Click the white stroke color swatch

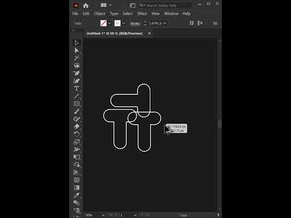tap(118, 23)
